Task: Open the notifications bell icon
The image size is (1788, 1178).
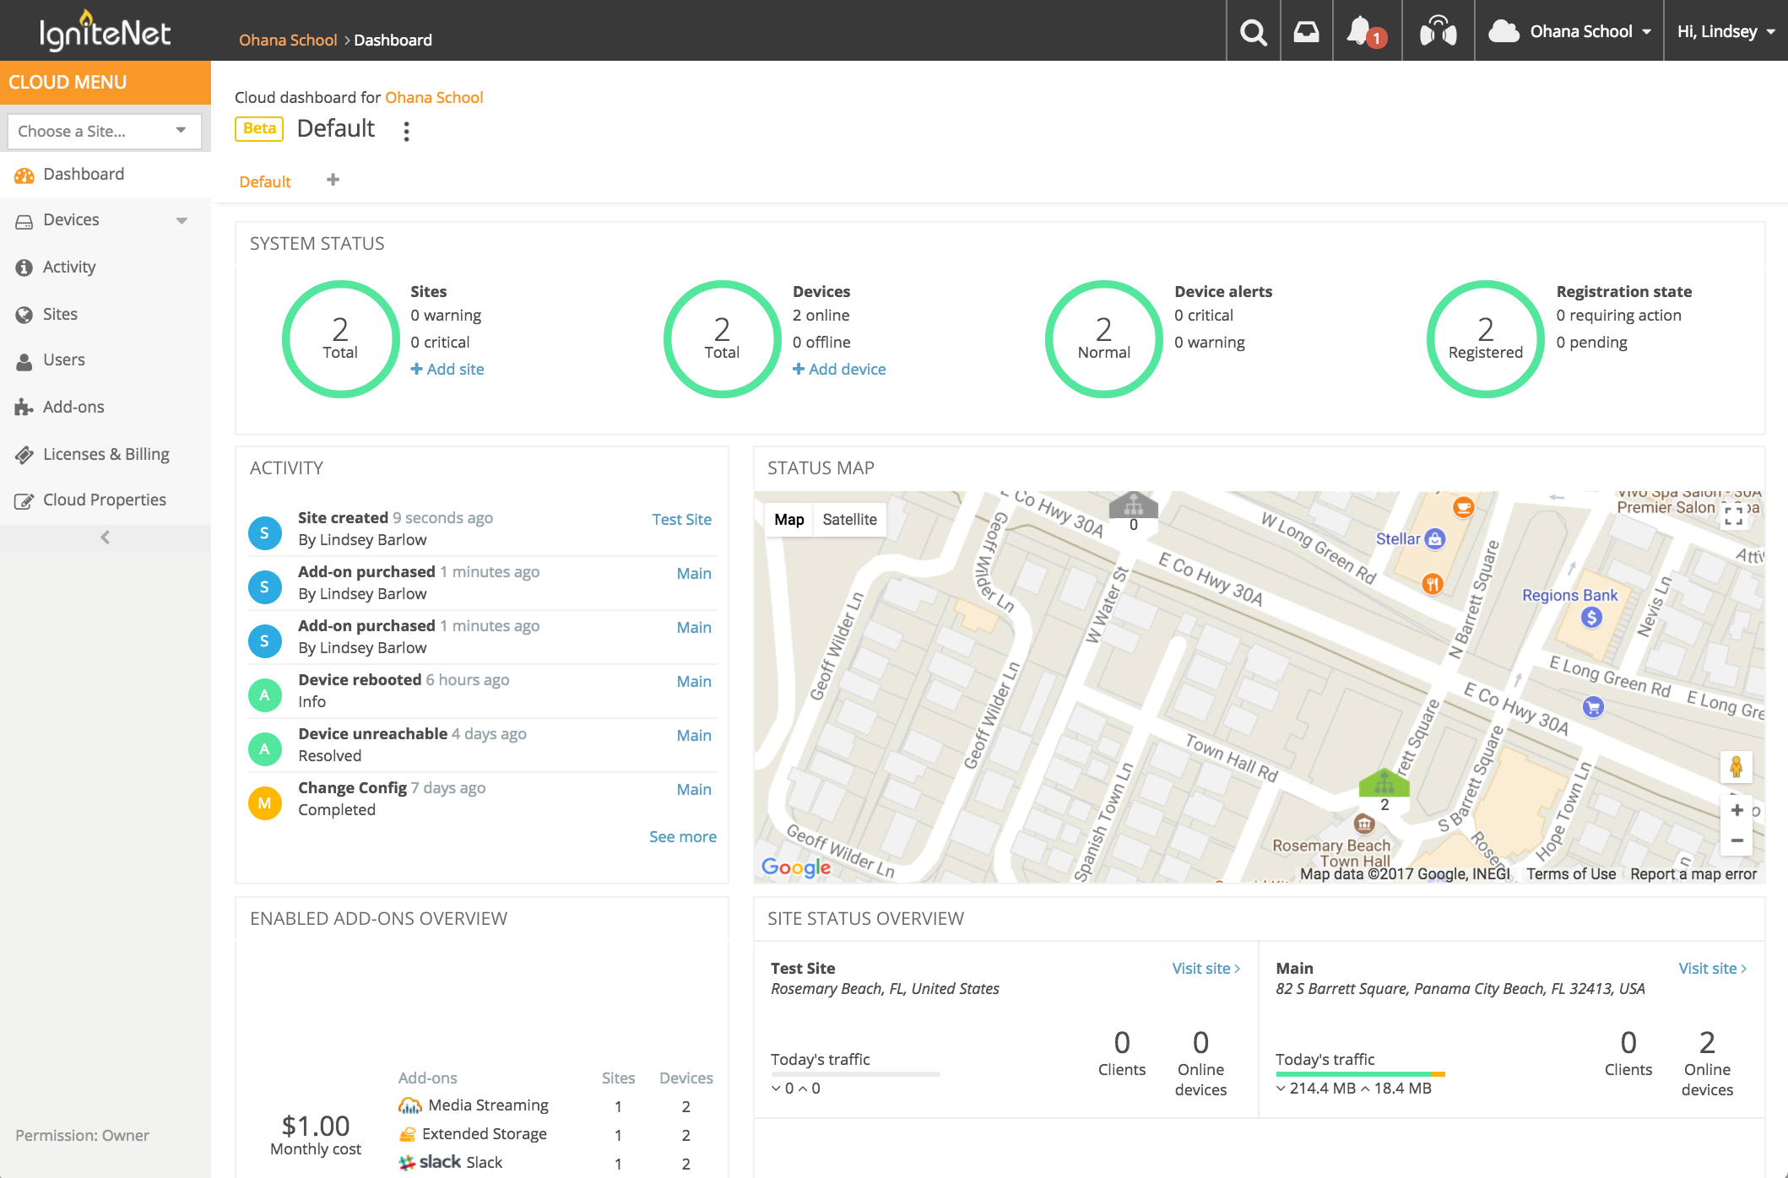Action: point(1361,32)
